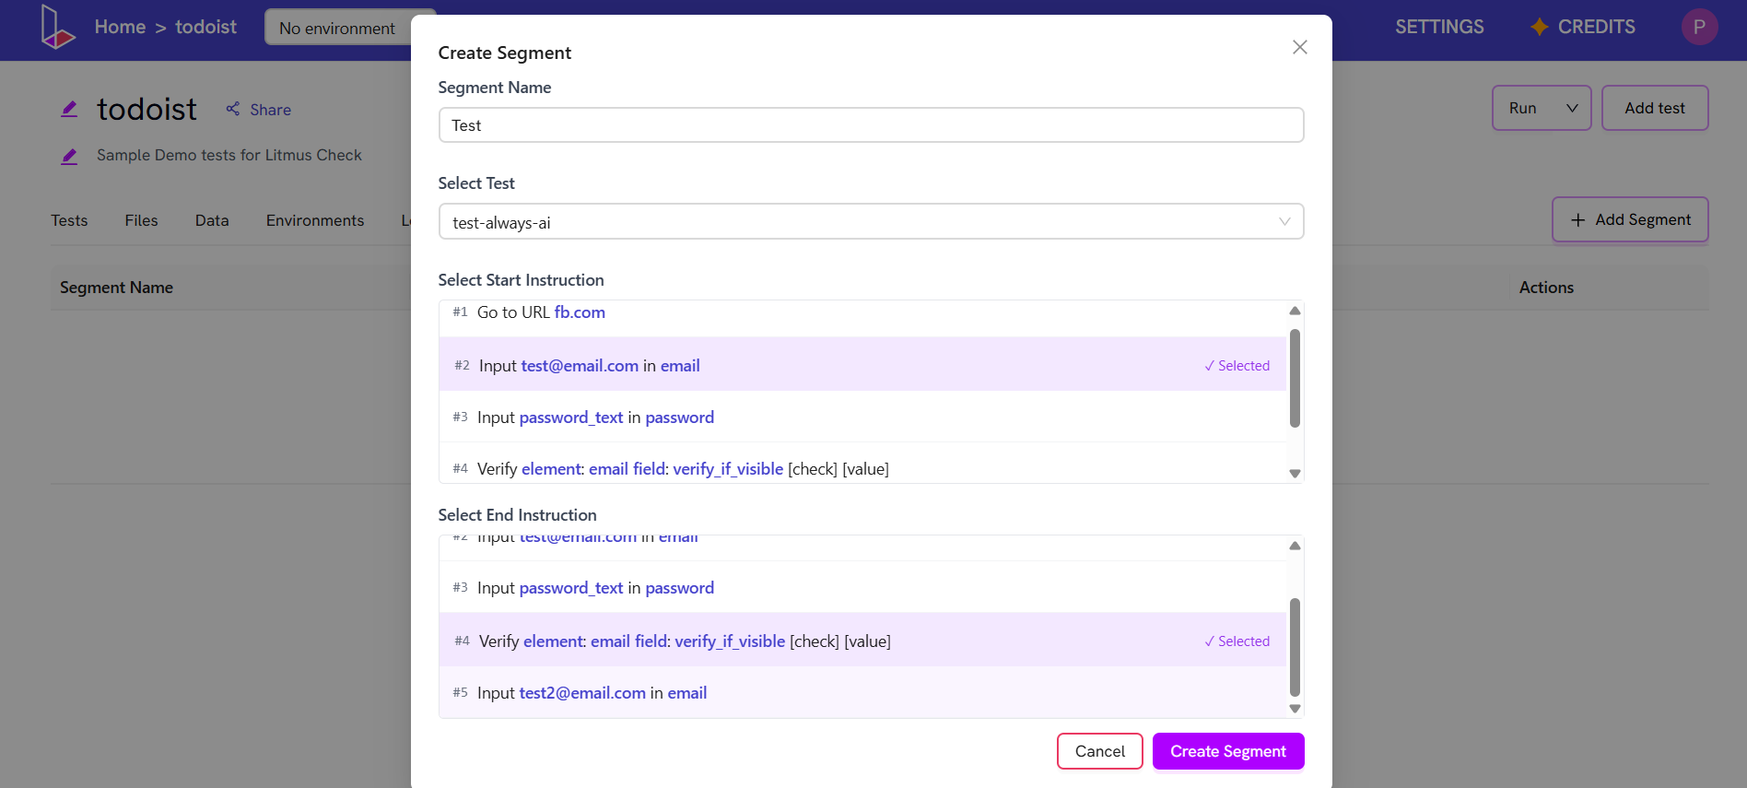This screenshot has height=788, width=1747.
Task: Click the edit pencil next to project description
Action: pyautogui.click(x=69, y=156)
